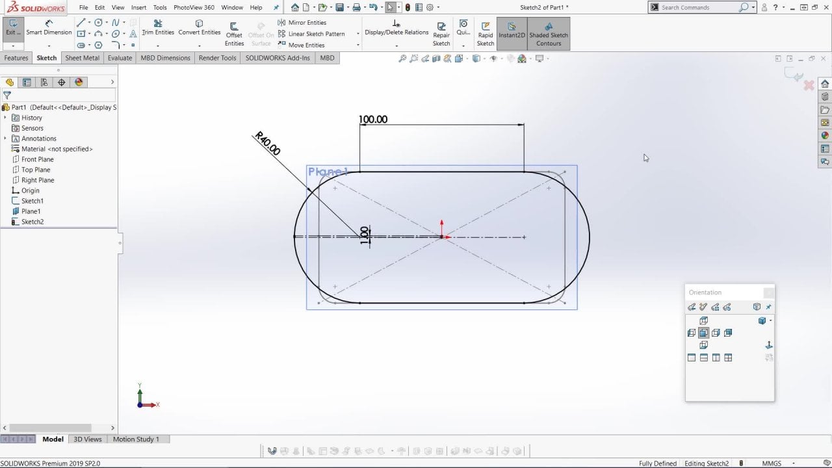Screen dimensions: 832x468
Task: Expand the History tree node
Action: tap(5, 118)
